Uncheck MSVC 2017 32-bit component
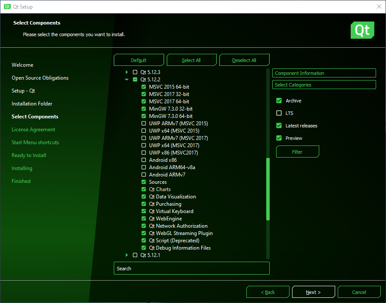Image resolution: width=386 pixels, height=303 pixels. [x=144, y=94]
